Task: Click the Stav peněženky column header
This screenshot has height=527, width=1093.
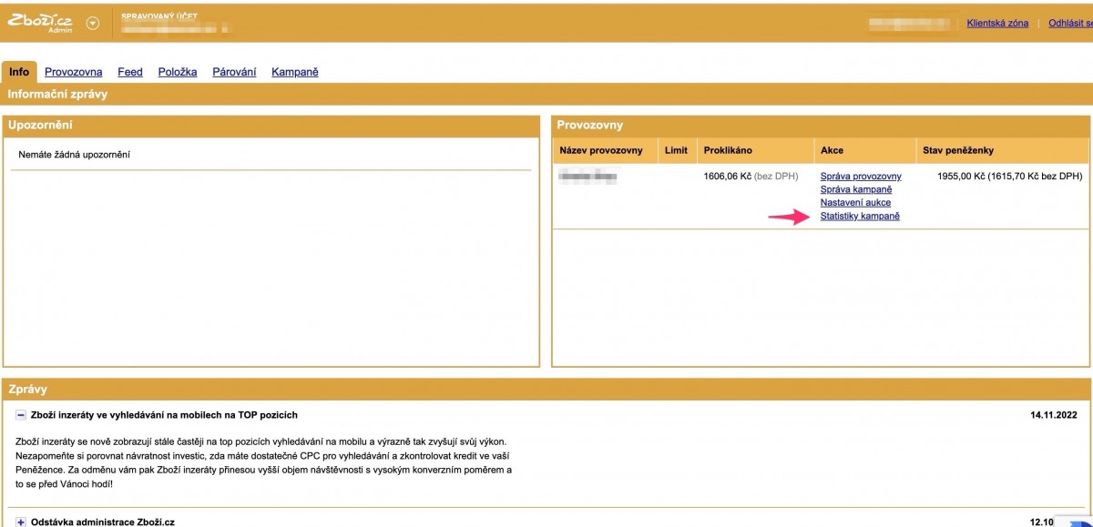Action: click(957, 150)
